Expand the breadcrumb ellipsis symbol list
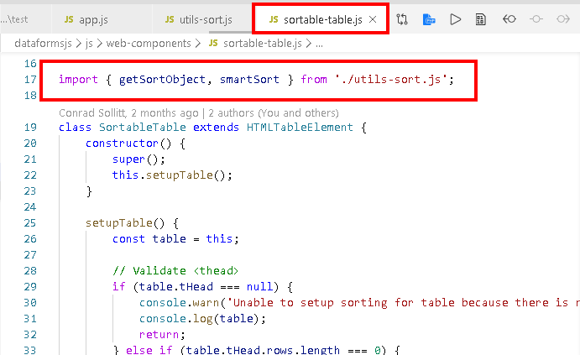 tap(320, 44)
